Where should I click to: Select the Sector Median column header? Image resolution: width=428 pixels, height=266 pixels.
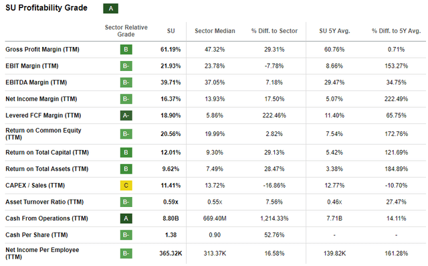pyautogui.click(x=215, y=31)
